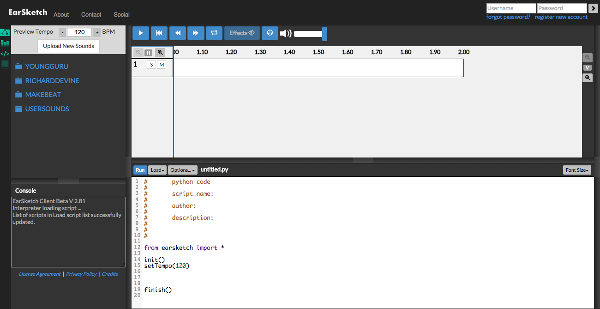Click forgot password link
Screen dimensions: 600x309
coord(508,17)
